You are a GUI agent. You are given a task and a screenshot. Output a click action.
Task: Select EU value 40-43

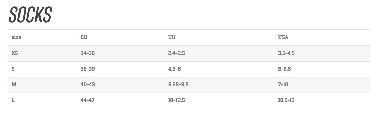88,84
